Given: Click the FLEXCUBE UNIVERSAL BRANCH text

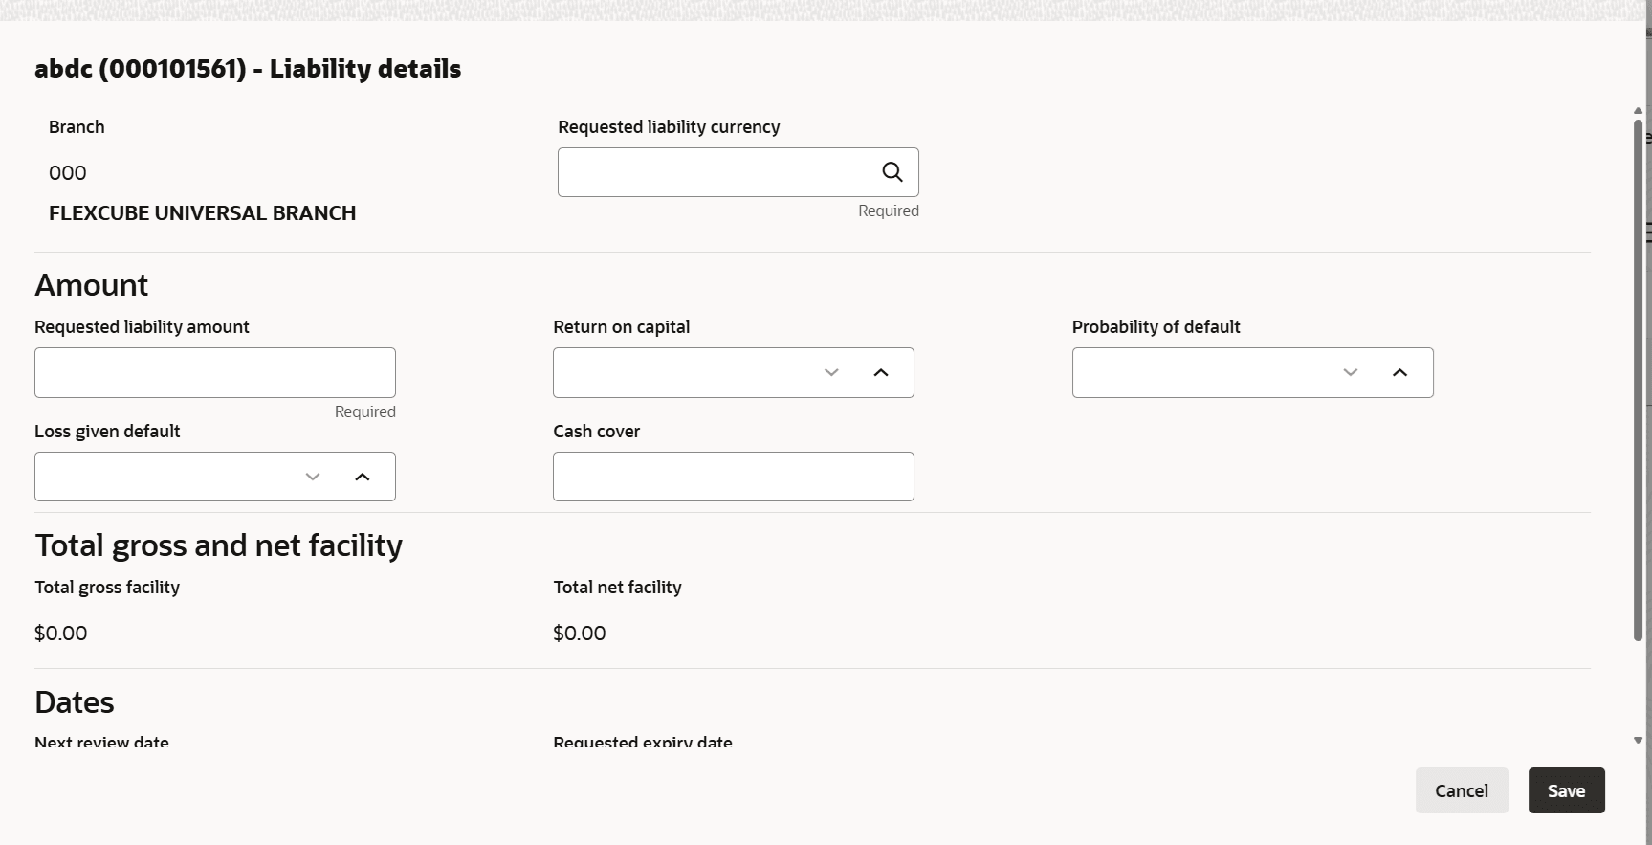Looking at the screenshot, I should (x=202, y=213).
